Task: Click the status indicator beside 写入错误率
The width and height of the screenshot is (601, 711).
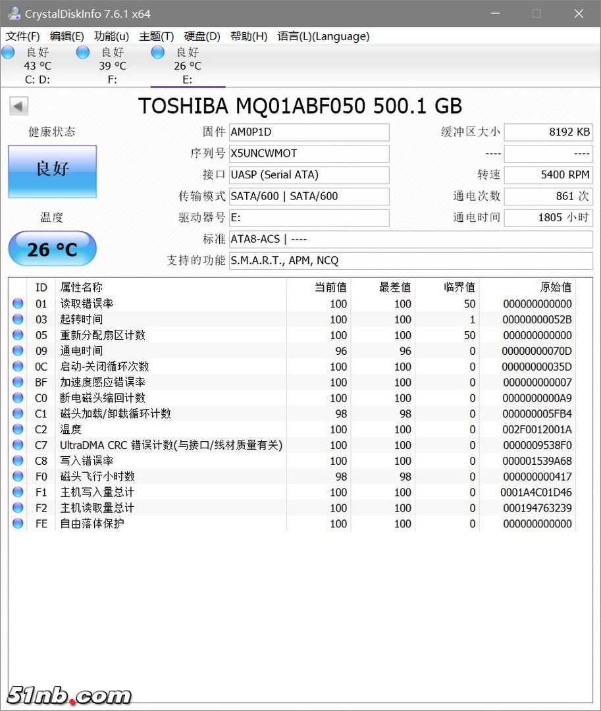Action: [18, 461]
